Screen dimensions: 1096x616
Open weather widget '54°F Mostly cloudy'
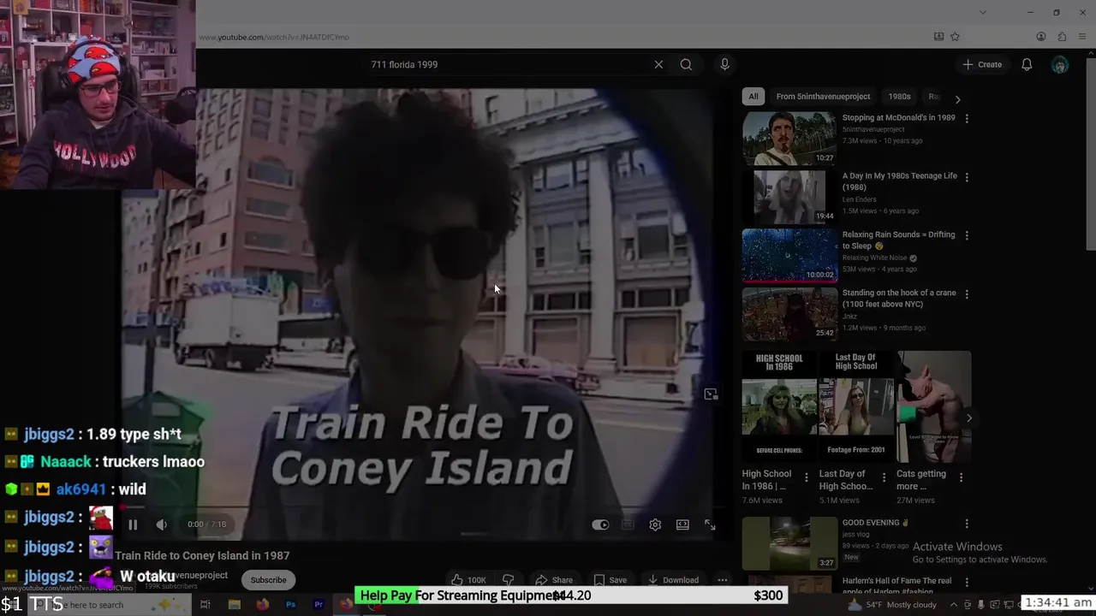892,605
